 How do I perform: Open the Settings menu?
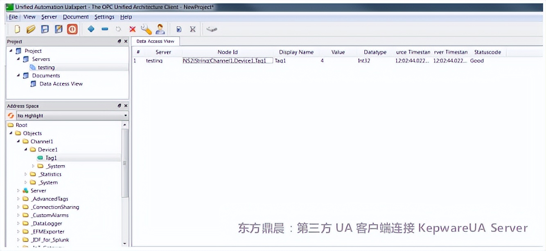(104, 17)
